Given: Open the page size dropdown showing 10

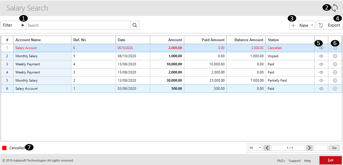Looking at the screenshot, I should (255, 148).
